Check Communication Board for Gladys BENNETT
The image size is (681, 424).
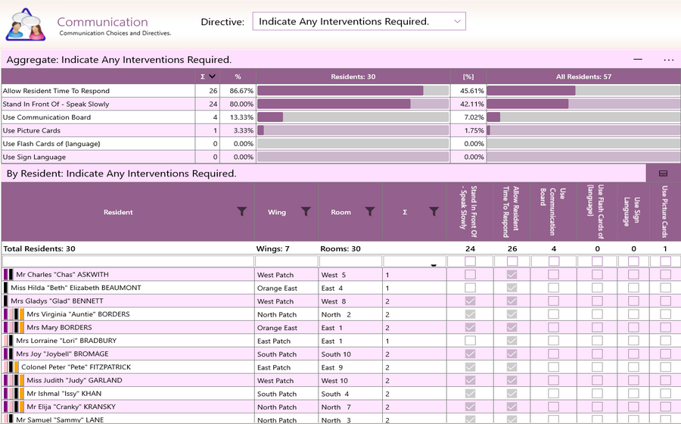[553, 301]
